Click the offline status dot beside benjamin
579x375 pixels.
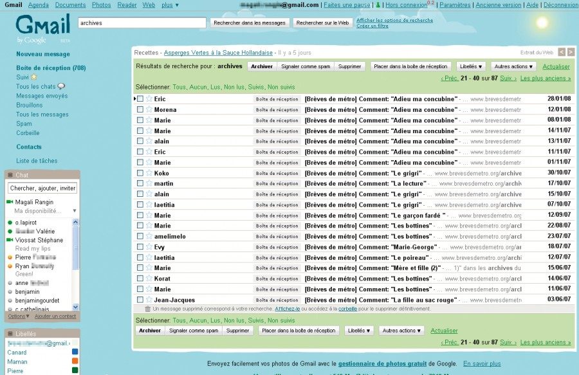[10, 291]
